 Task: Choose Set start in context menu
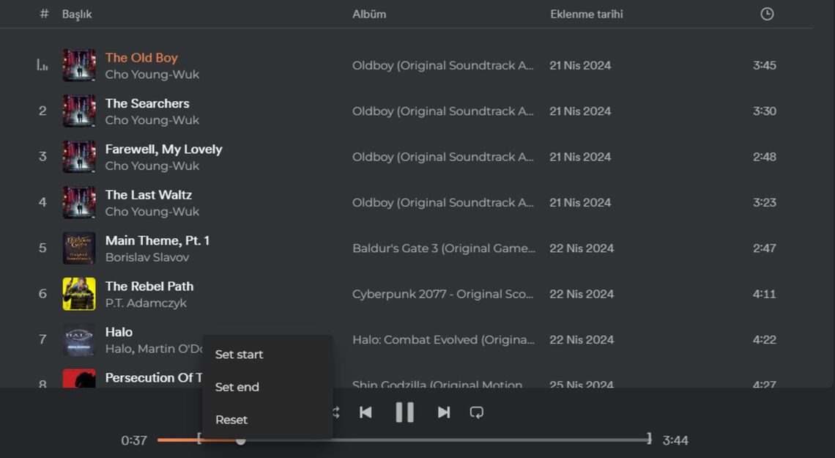point(240,354)
